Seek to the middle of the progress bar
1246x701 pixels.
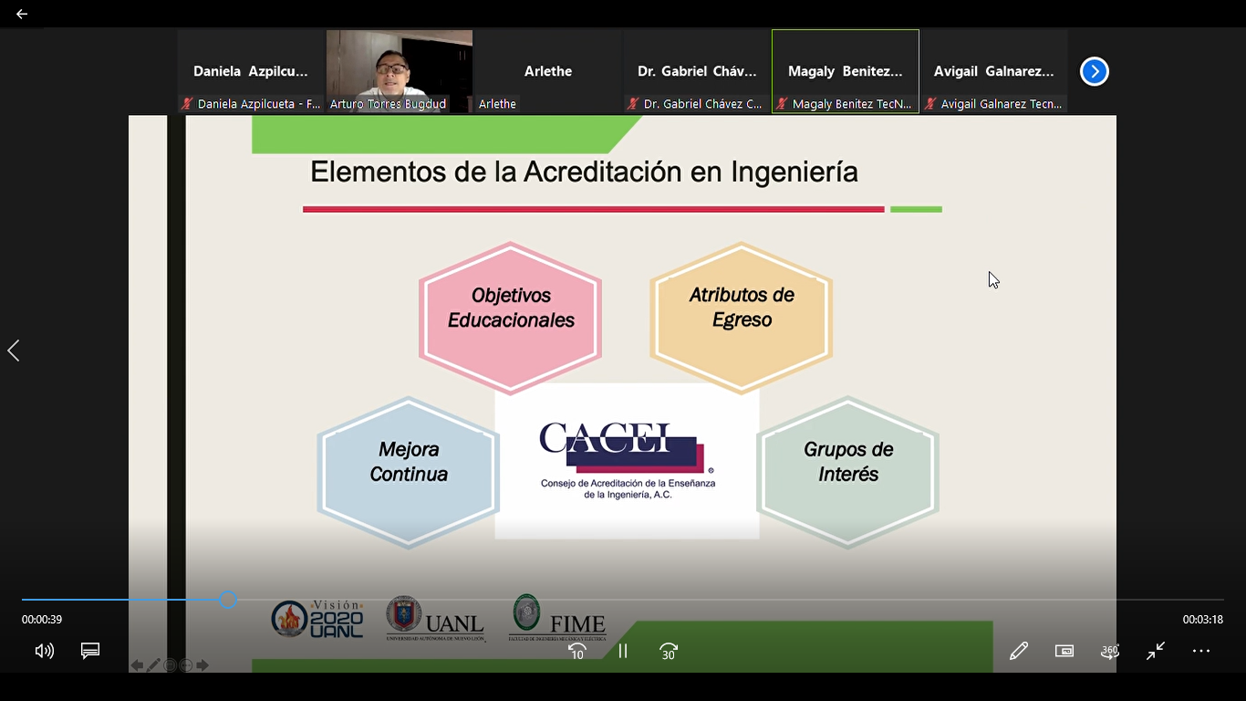[x=623, y=600]
